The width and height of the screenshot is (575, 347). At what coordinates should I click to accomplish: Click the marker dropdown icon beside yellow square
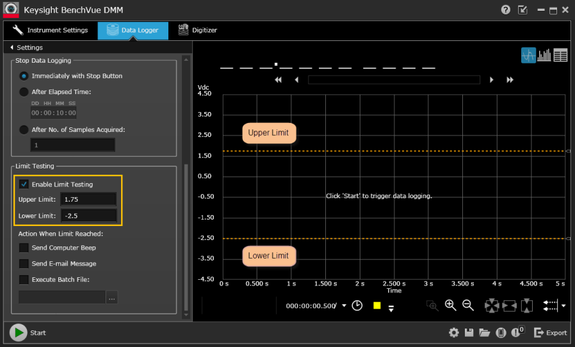pyautogui.click(x=391, y=309)
